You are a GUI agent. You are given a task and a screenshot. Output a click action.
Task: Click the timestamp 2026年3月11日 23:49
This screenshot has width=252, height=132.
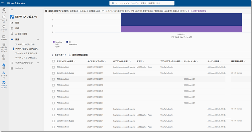pyautogui.click(x=95, y=91)
